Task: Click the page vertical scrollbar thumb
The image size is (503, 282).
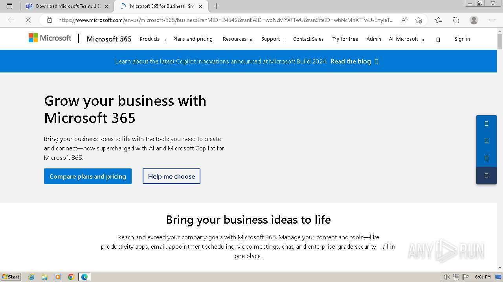Action: 500,41
